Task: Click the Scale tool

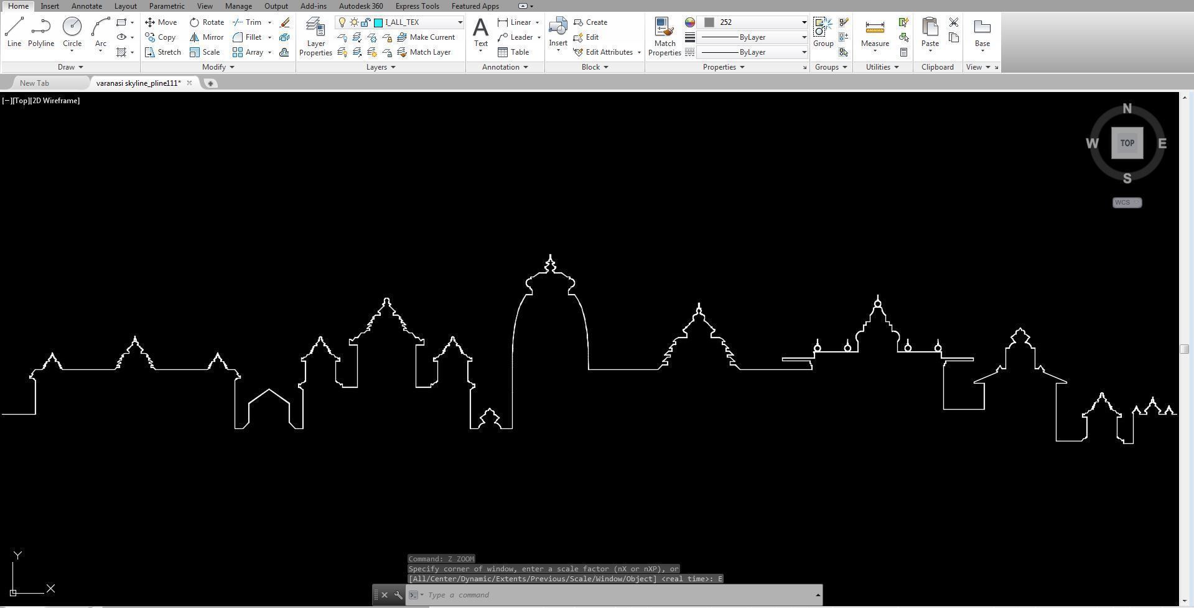Action: click(205, 52)
